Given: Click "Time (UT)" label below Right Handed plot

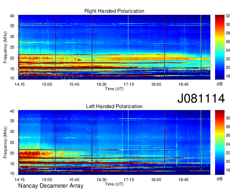Looking at the screenshot, I should click(114, 89).
